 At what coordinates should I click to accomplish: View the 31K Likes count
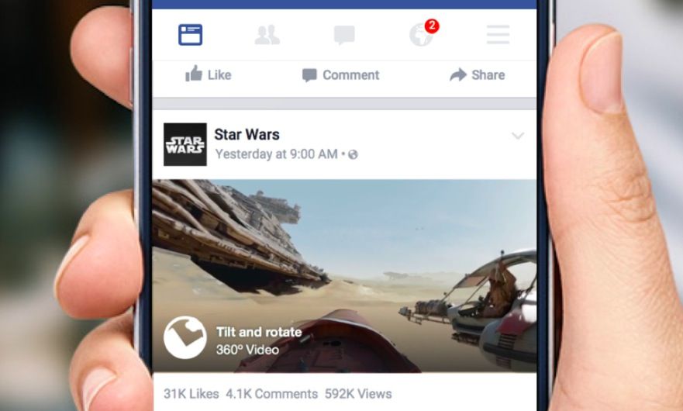pyautogui.click(x=191, y=394)
